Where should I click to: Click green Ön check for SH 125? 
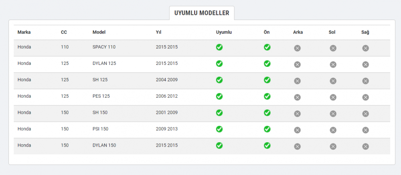[267, 80]
